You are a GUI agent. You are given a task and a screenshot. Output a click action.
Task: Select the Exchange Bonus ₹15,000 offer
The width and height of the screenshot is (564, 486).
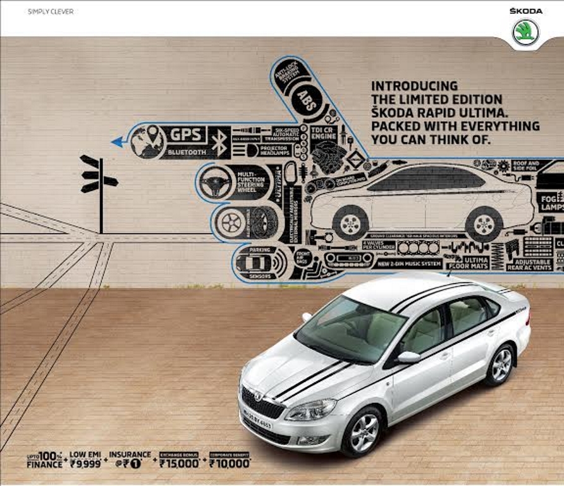[x=180, y=459]
